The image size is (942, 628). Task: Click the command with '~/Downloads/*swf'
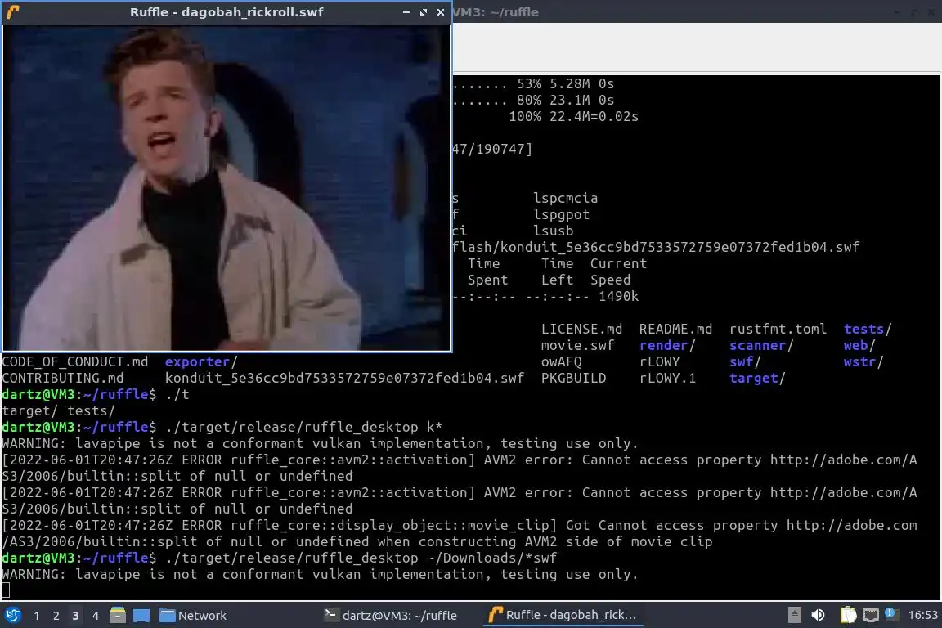(361, 558)
